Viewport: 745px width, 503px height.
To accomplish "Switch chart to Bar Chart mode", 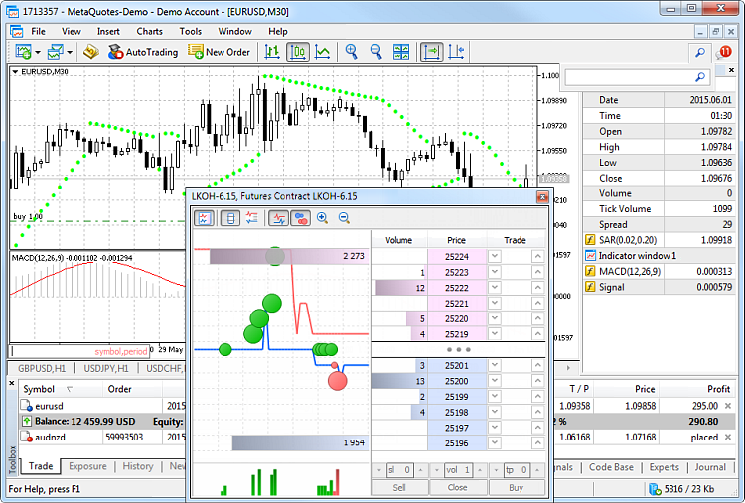I will pos(272,52).
